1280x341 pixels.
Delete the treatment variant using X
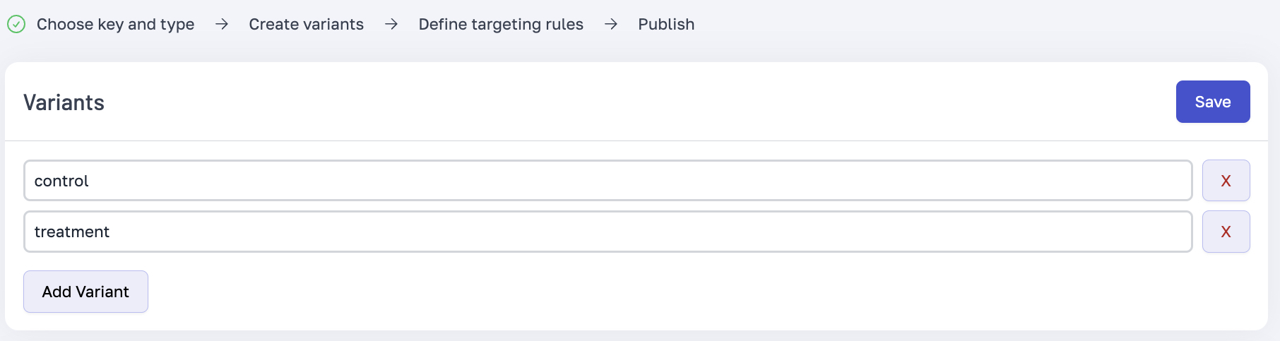pyautogui.click(x=1226, y=232)
